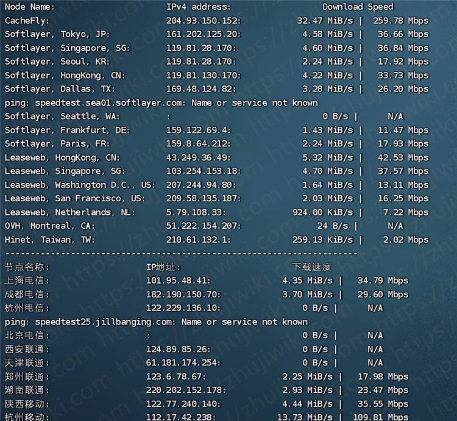The height and width of the screenshot is (421, 457).
Task: Select 'Leaseweb, HongKong, CN:' label
Action: click(x=62, y=157)
